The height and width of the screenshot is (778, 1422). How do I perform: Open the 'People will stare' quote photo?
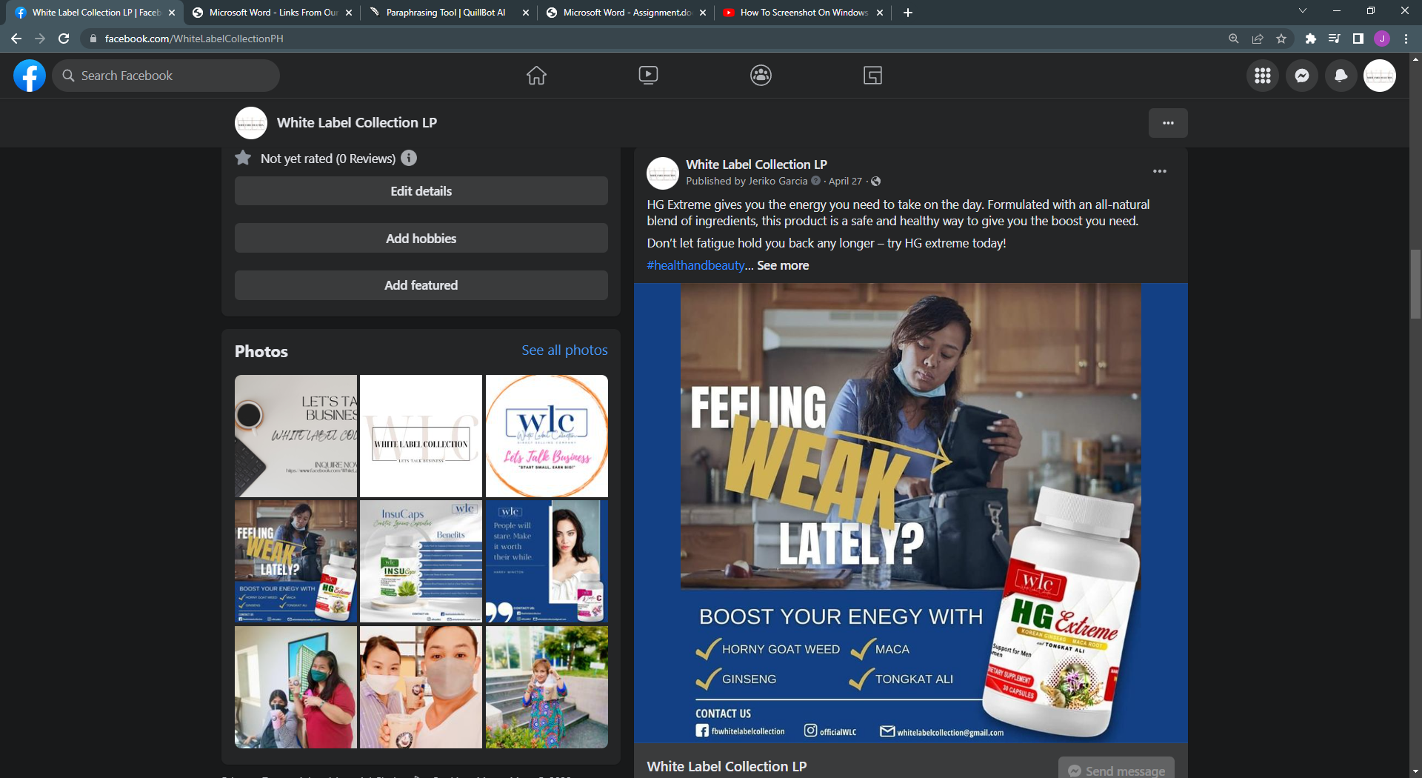click(x=547, y=562)
